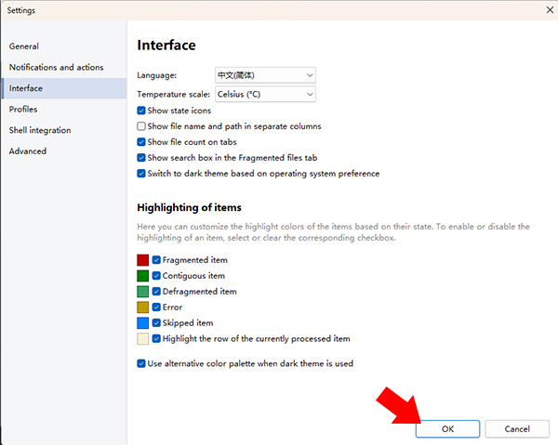The width and height of the screenshot is (558, 445).
Task: Toggle the Fragmented item highlight checkbox
Action: pyautogui.click(x=157, y=260)
